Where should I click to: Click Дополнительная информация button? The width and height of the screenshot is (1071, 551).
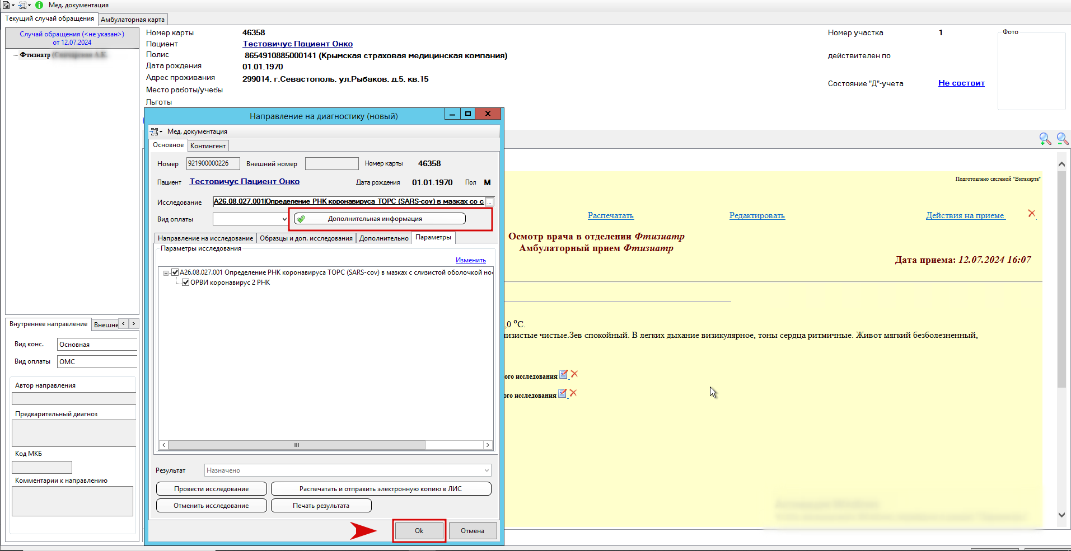380,219
